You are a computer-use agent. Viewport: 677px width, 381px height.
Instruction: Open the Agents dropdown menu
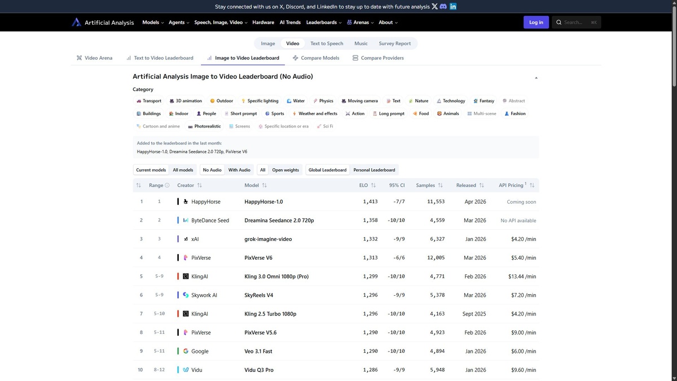pos(179,23)
